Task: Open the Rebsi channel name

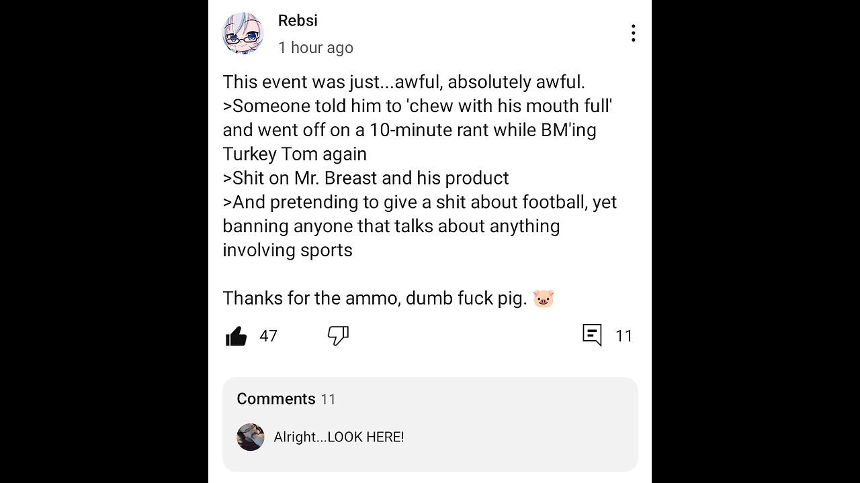Action: pyautogui.click(x=298, y=21)
